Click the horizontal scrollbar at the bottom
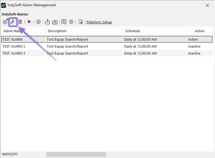215x158 pixels. pos(76,155)
